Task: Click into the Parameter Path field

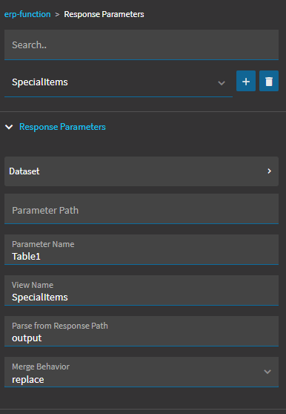Action: 142,208
